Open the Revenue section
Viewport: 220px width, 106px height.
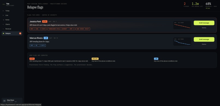point(12,29)
